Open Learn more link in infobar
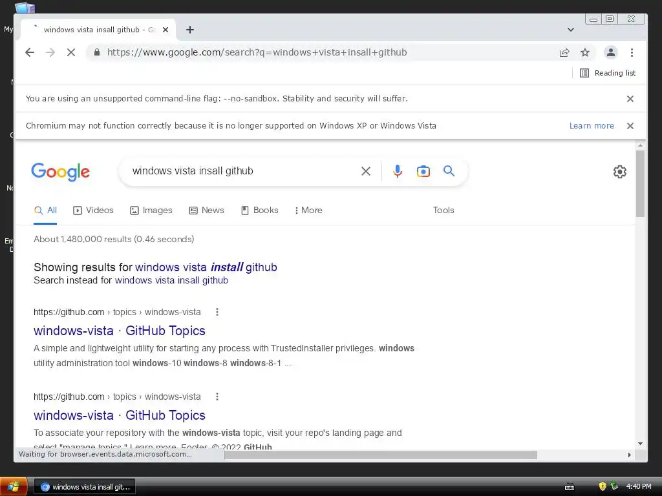The height and width of the screenshot is (496, 662). [x=592, y=126]
